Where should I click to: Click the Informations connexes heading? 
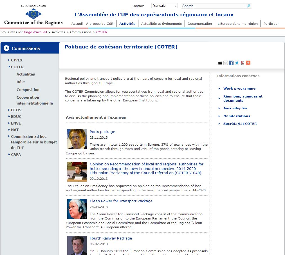[x=238, y=76]
